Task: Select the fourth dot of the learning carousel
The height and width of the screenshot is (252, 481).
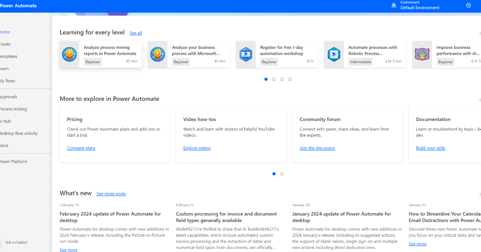Action: click(x=290, y=79)
